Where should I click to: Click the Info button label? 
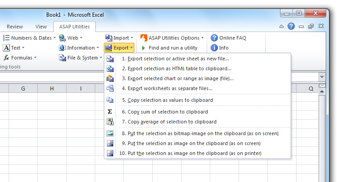click(223, 48)
